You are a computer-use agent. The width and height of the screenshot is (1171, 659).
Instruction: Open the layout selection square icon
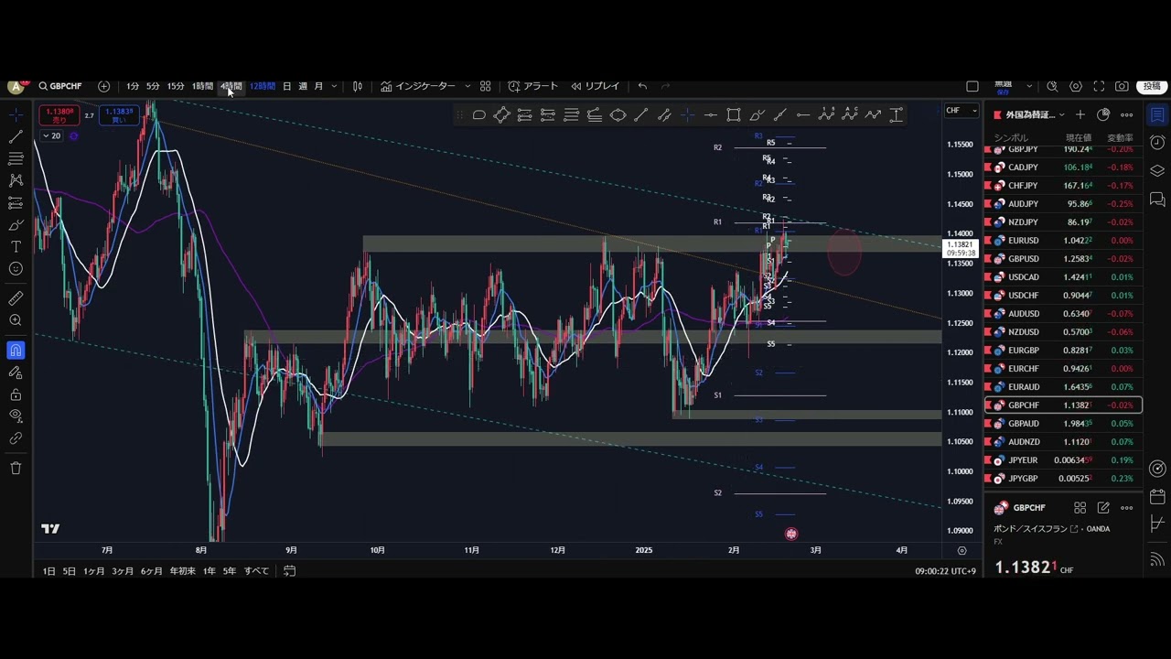click(x=972, y=86)
